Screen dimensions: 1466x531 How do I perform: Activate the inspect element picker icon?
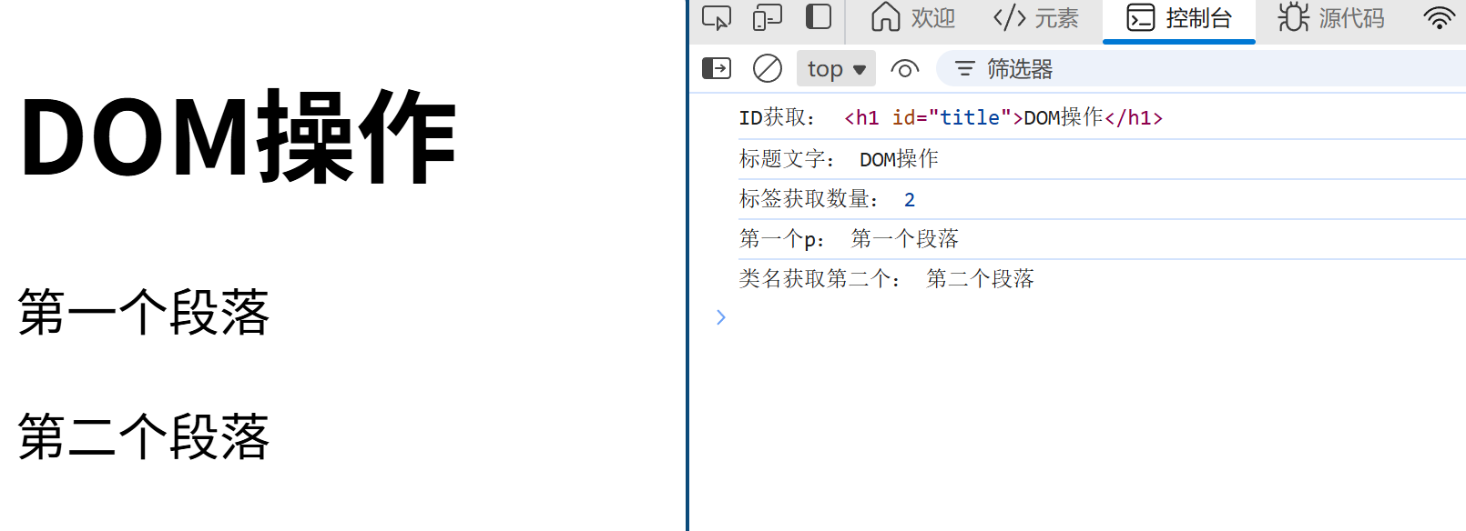click(717, 18)
